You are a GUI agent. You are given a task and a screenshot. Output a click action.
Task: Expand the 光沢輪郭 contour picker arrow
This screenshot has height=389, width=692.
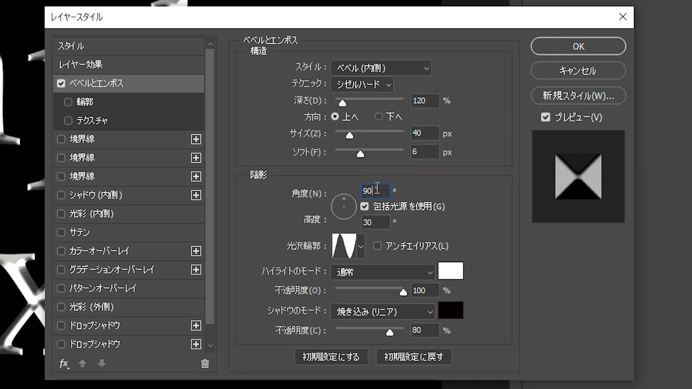click(x=360, y=246)
